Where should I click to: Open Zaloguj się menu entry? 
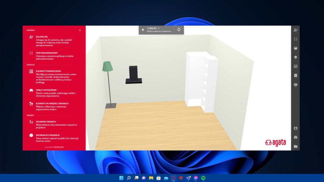54,41
